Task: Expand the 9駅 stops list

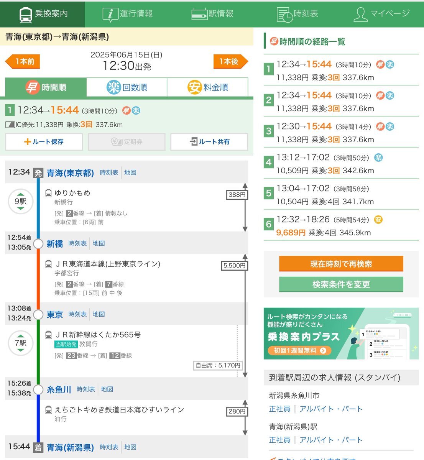Action: click(21, 201)
